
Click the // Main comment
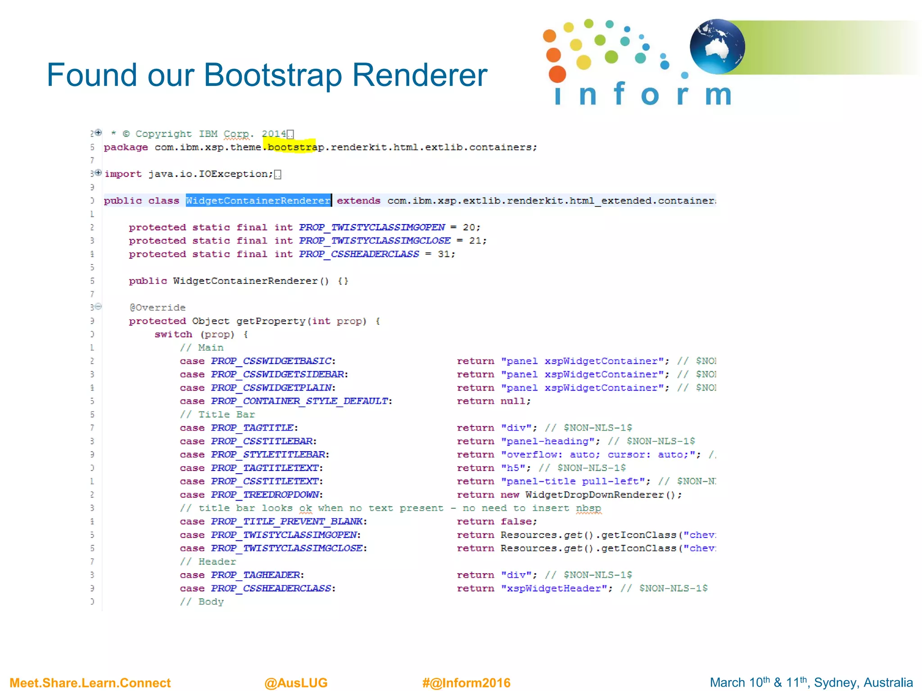click(x=202, y=348)
